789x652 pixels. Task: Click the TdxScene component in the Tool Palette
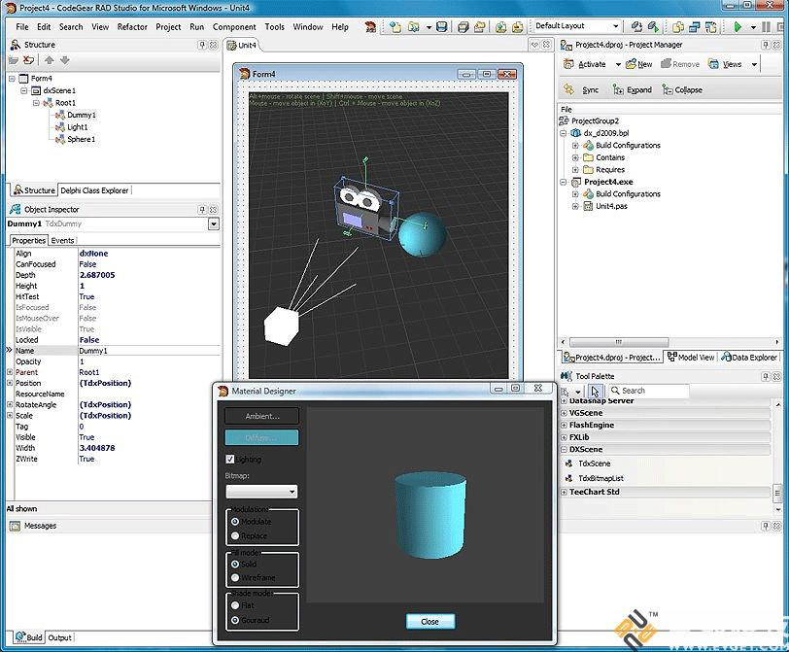[x=594, y=463]
